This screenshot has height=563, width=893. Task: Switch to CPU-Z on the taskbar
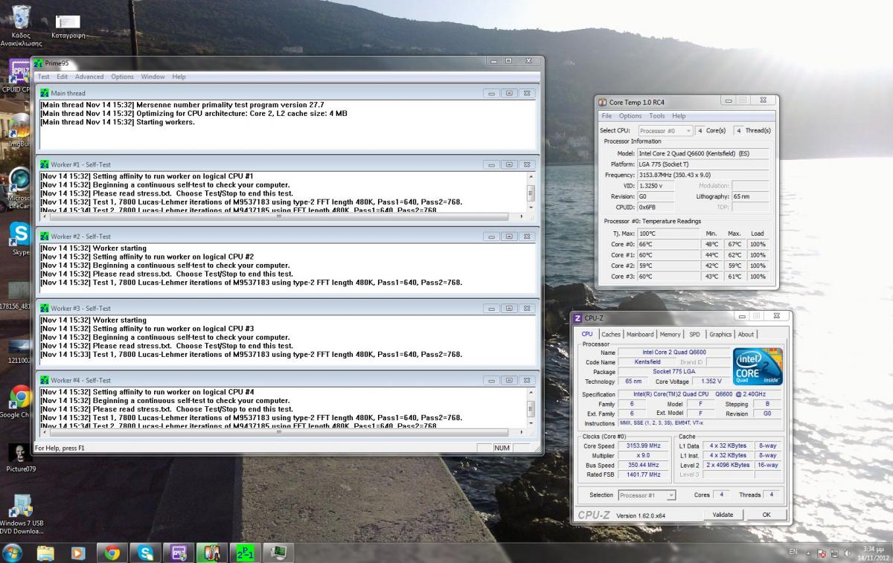[179, 553]
